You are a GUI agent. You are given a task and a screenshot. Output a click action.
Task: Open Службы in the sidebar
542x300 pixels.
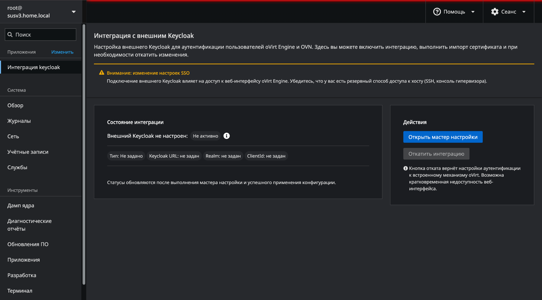[x=17, y=167]
